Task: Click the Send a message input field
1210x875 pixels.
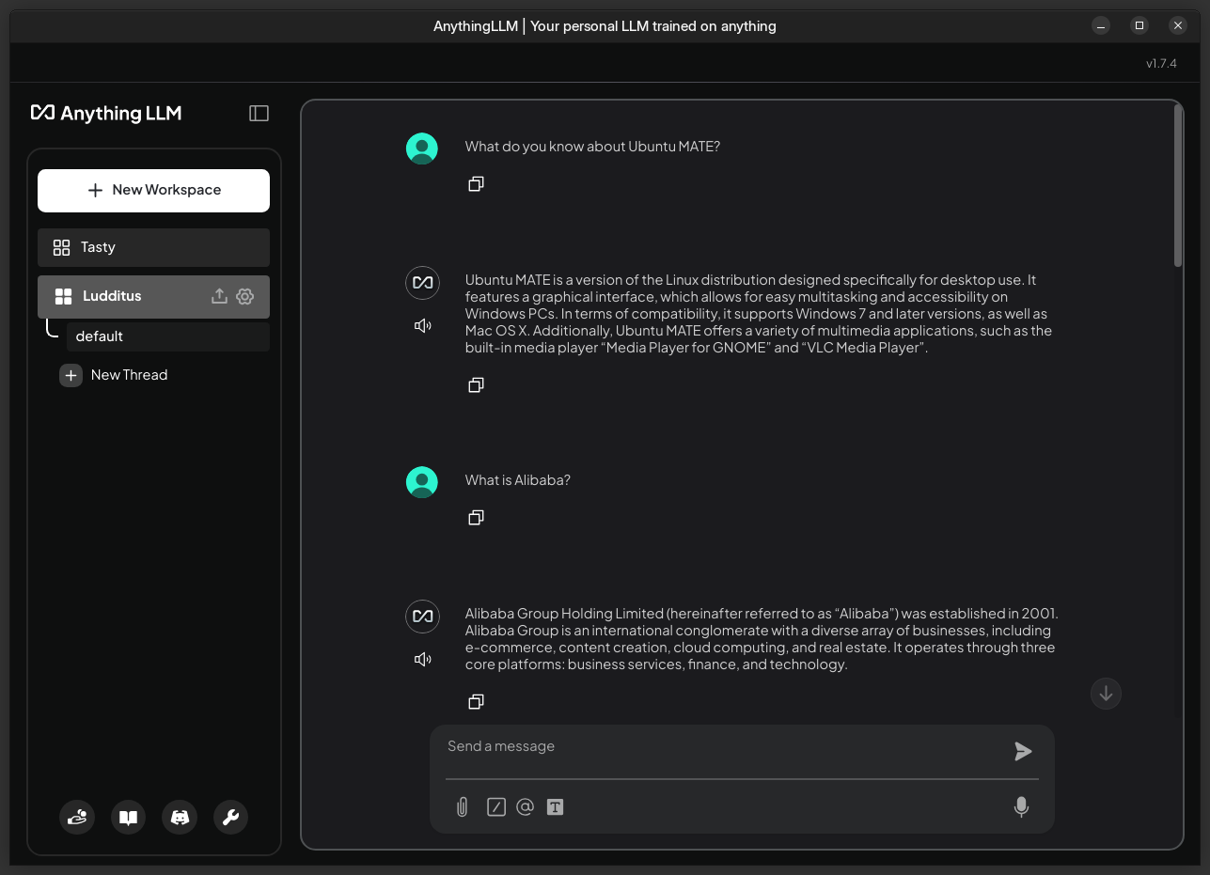Action: point(724,747)
